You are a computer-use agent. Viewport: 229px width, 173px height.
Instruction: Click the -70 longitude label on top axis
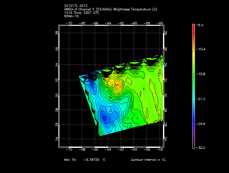[x=69, y=23]
